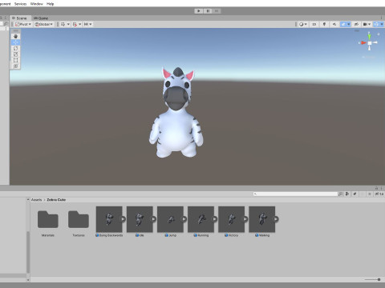Viewport: 385px width, 288px height.
Task: Open the Global handle rotation dropdown
Action: 44,24
